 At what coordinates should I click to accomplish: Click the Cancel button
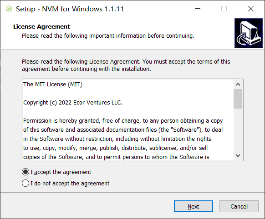(x=239, y=206)
